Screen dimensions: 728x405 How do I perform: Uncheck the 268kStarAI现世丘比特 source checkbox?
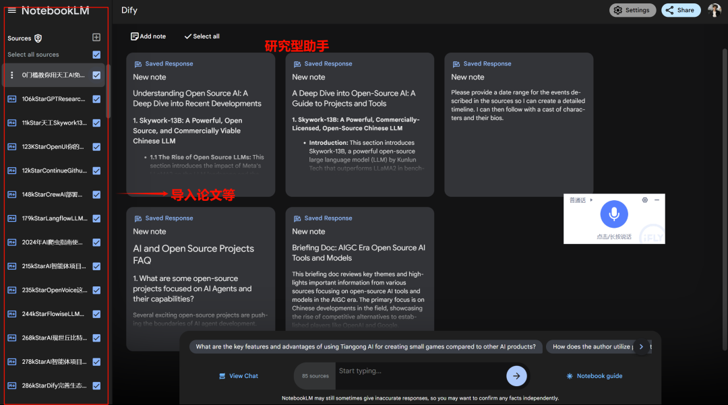click(96, 338)
